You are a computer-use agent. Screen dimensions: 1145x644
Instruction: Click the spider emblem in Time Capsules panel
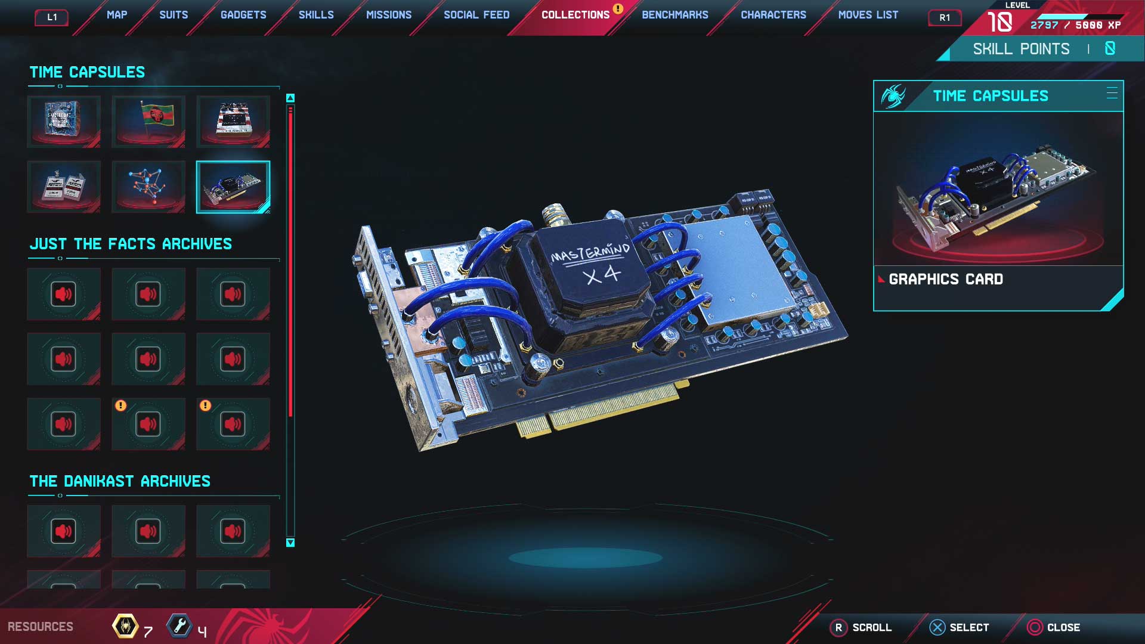pyautogui.click(x=893, y=96)
